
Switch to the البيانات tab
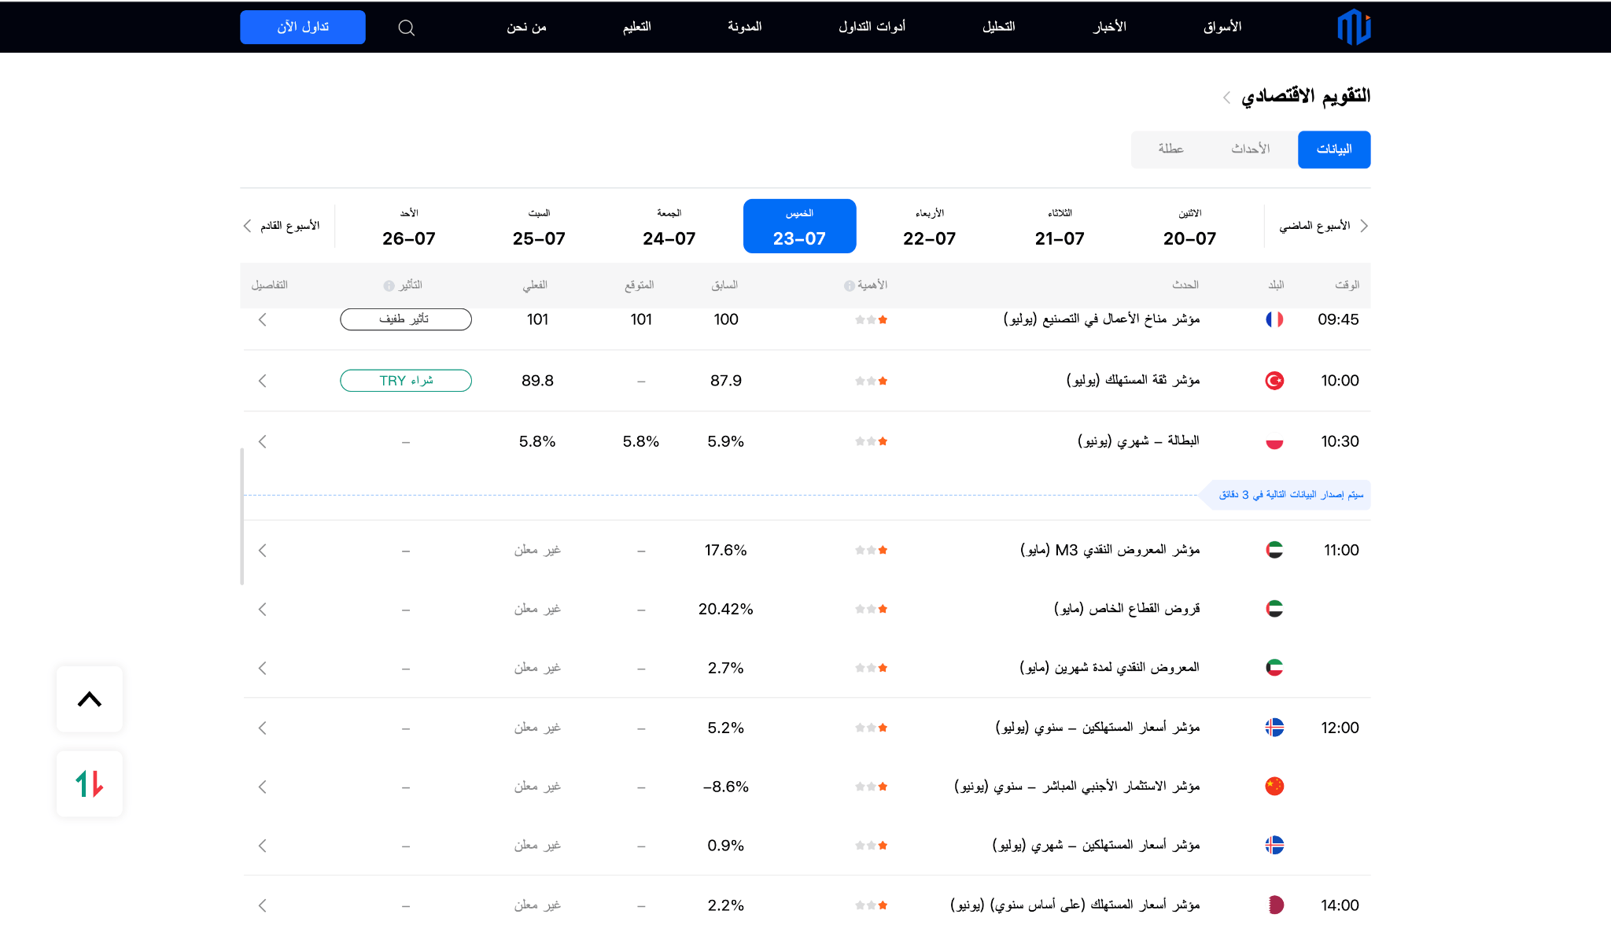click(x=1334, y=149)
